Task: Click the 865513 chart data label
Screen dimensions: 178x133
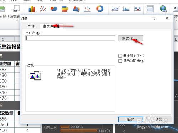Action: [104, 131]
